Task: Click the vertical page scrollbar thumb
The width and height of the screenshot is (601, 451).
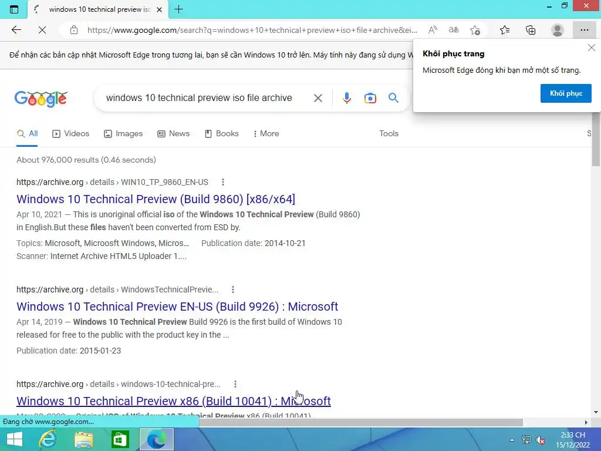Action: coord(596,140)
